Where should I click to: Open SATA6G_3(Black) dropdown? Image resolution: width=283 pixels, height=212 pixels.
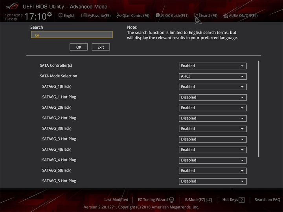tap(213, 129)
